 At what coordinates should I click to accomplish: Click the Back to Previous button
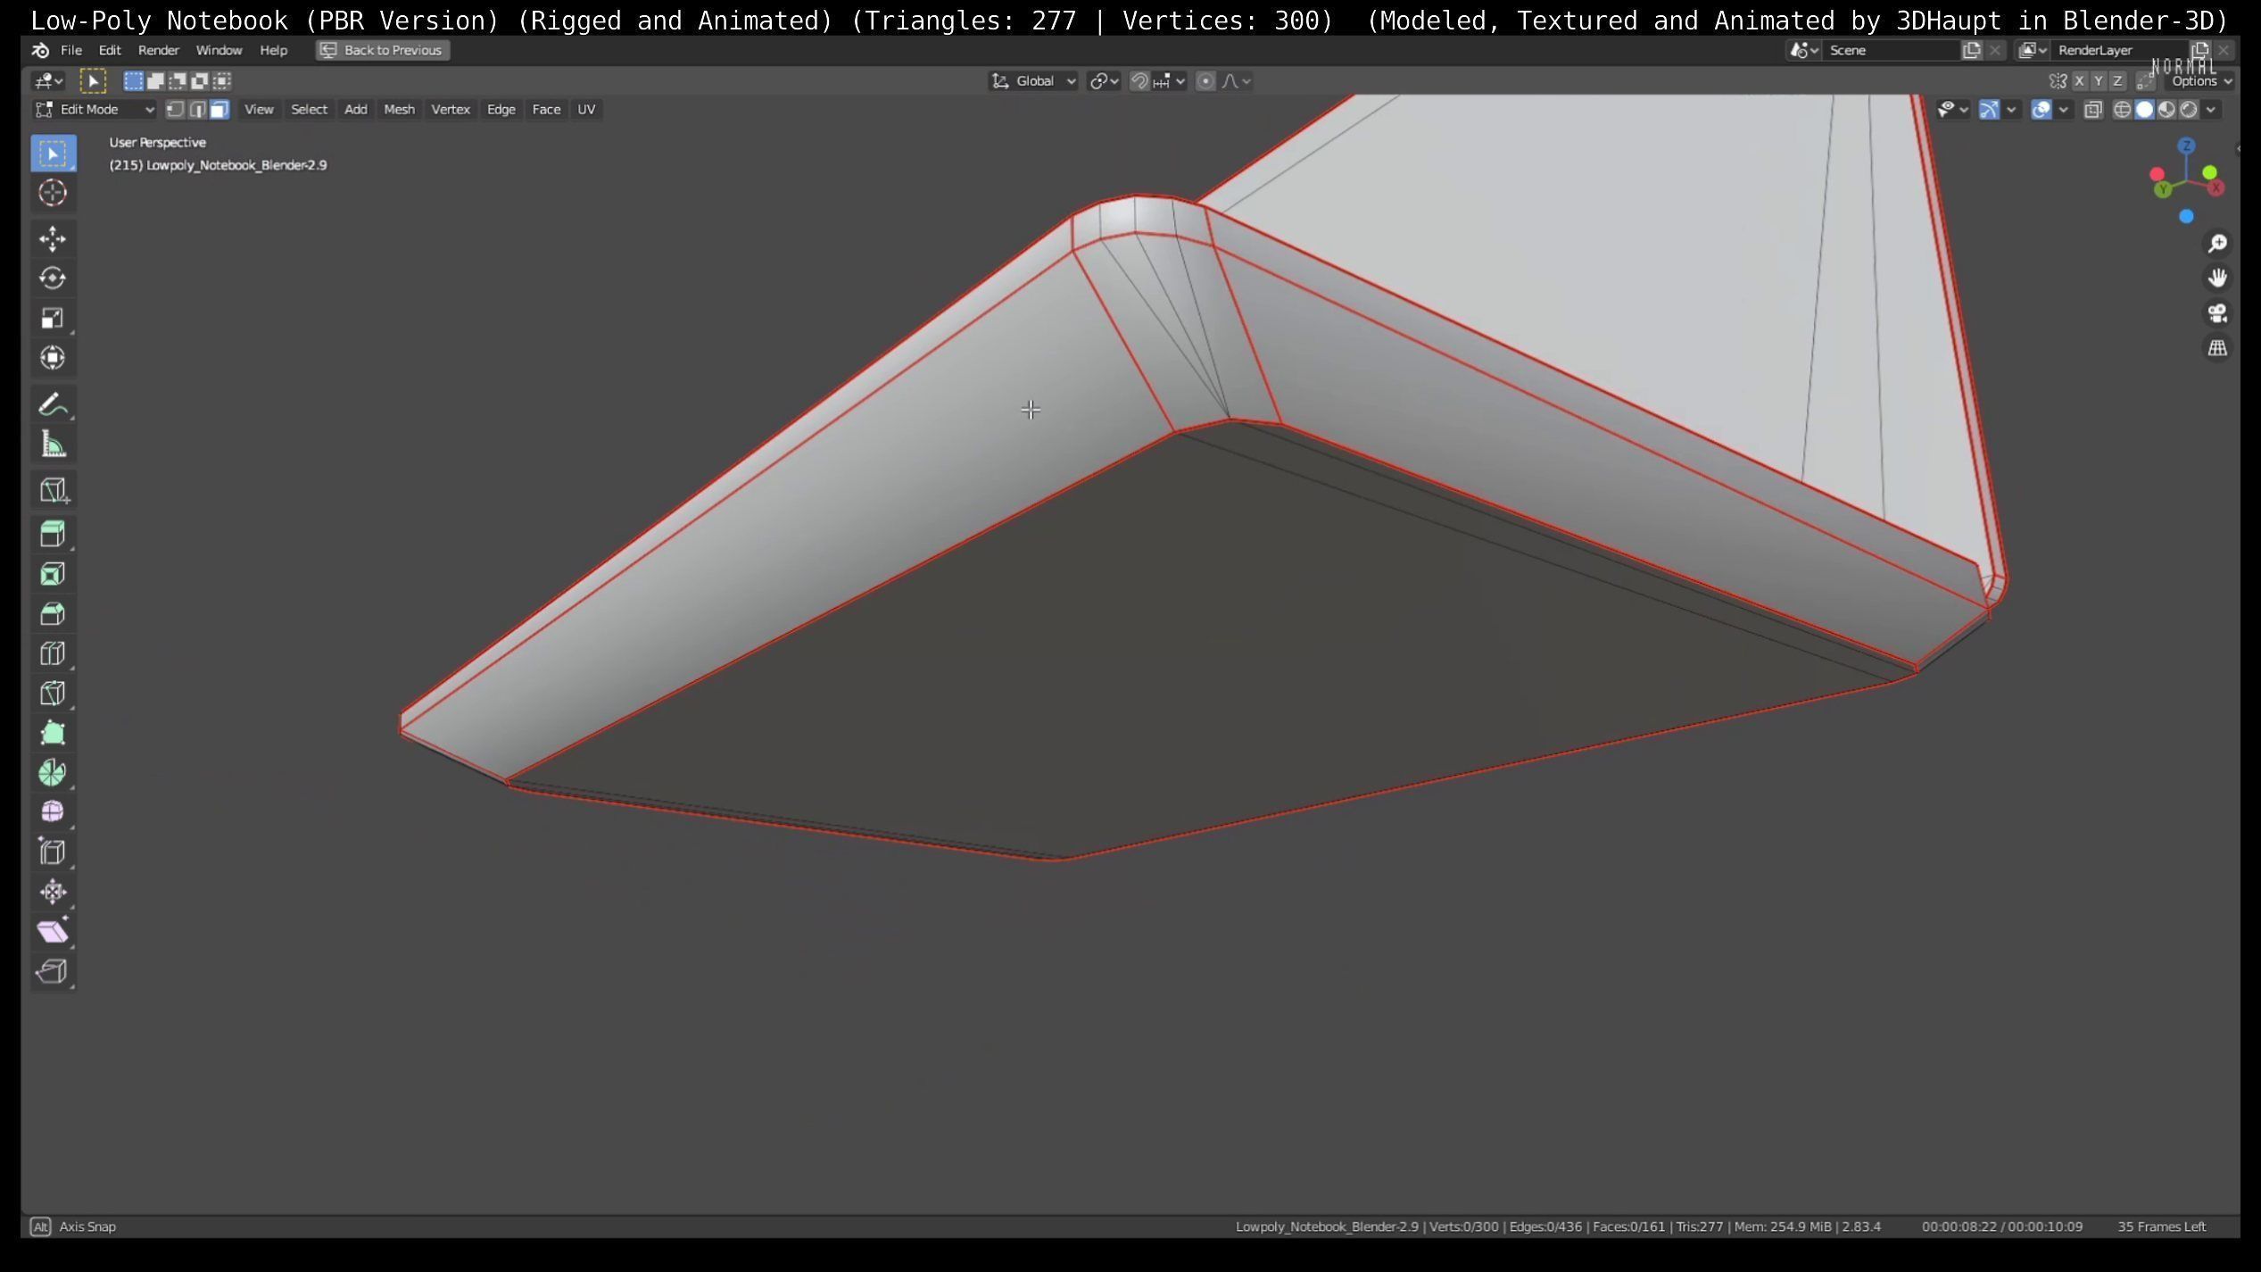point(383,51)
